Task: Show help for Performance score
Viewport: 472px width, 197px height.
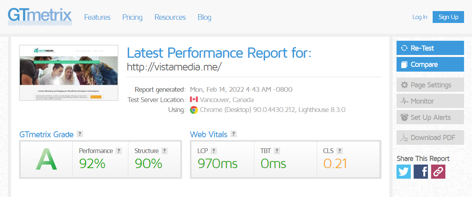Action: 118,151
